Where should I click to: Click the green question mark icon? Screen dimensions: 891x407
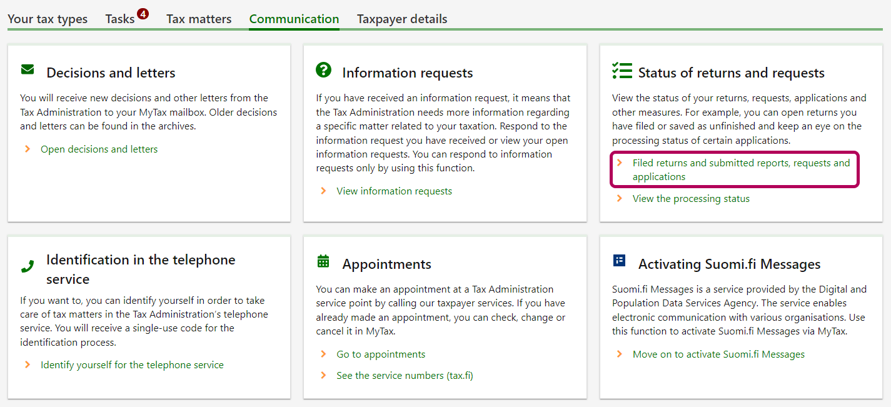[x=323, y=70]
